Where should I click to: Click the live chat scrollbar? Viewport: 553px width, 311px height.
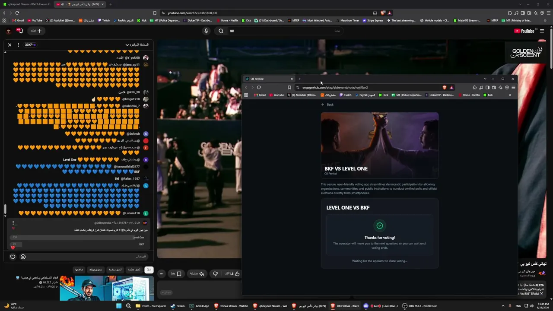[5, 209]
